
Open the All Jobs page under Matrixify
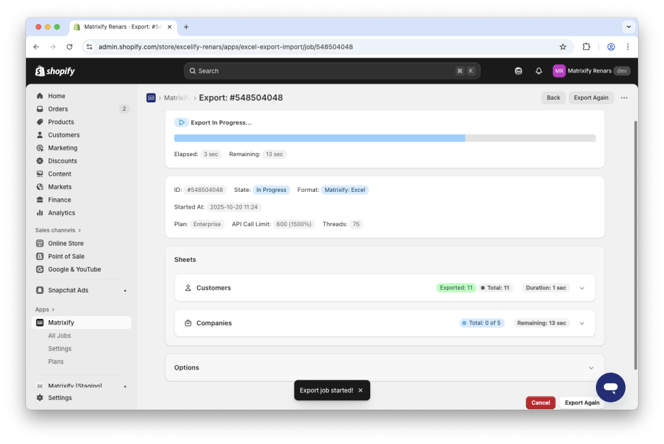tap(60, 335)
